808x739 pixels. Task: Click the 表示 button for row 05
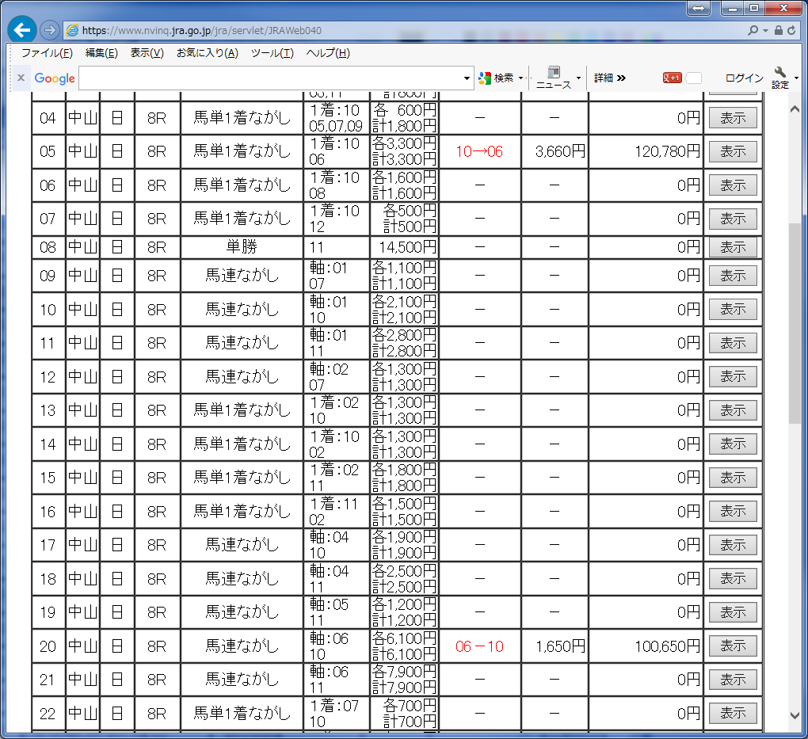(x=733, y=151)
